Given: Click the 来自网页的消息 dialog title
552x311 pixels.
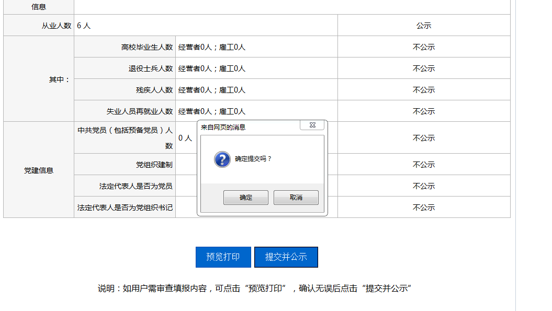Looking at the screenshot, I should [223, 128].
